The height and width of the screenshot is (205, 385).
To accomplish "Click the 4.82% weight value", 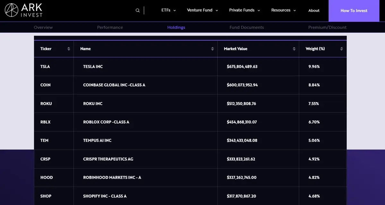I will point(314,177).
